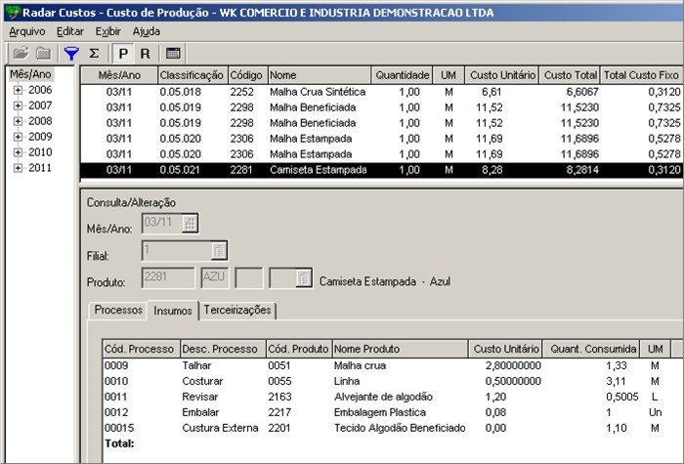
Task: Select the Malha Crua Sintética row
Action: (x=318, y=91)
